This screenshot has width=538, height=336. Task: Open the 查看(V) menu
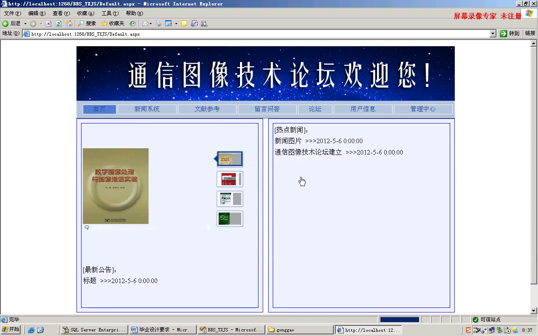(x=61, y=13)
